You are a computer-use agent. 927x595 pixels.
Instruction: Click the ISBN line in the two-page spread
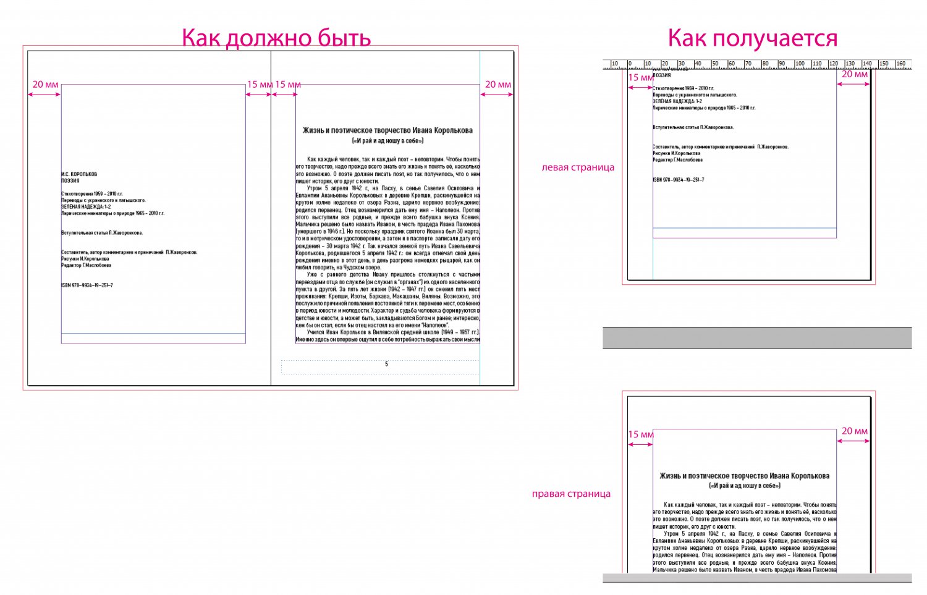[87, 285]
